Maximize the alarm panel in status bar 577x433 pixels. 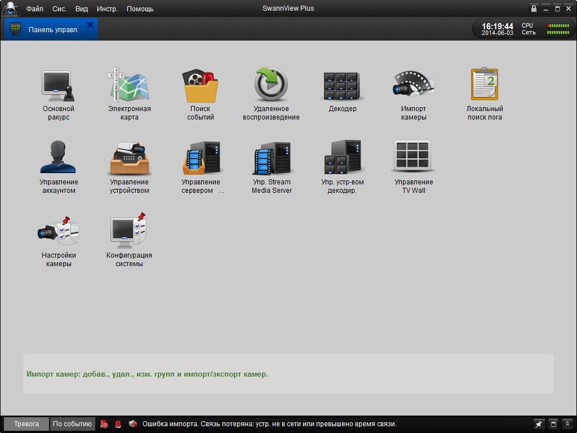coord(553,424)
